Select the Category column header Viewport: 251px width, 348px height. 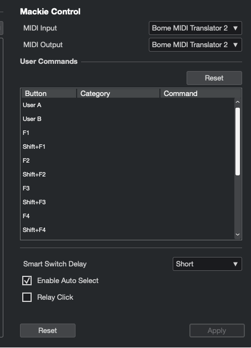click(x=118, y=93)
